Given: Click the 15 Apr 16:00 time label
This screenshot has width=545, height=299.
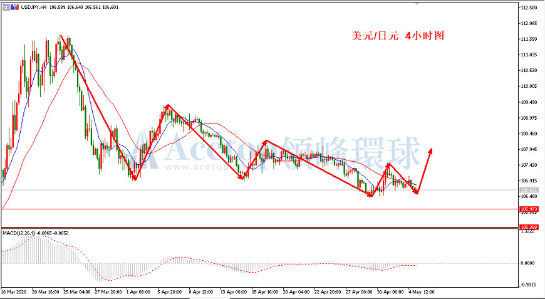Looking at the screenshot, I should 264,291.
